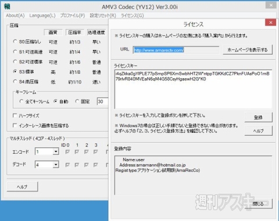Click the 圧縮率 column header
Image resolution: width=279 pixels, height=221 pixels.
pos(75,32)
